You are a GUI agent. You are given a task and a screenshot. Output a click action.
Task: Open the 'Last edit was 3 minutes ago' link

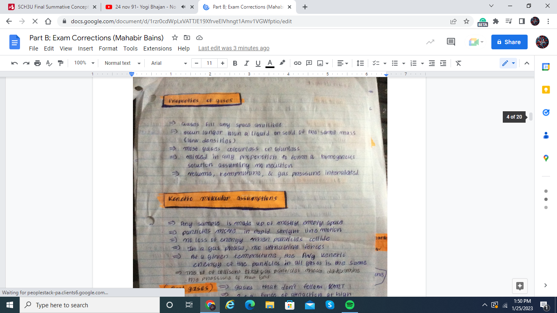pos(234,48)
